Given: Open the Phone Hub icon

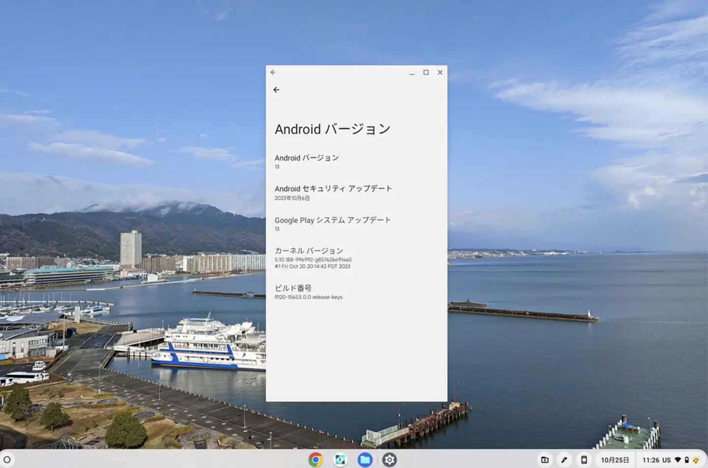Looking at the screenshot, I should click(x=584, y=460).
